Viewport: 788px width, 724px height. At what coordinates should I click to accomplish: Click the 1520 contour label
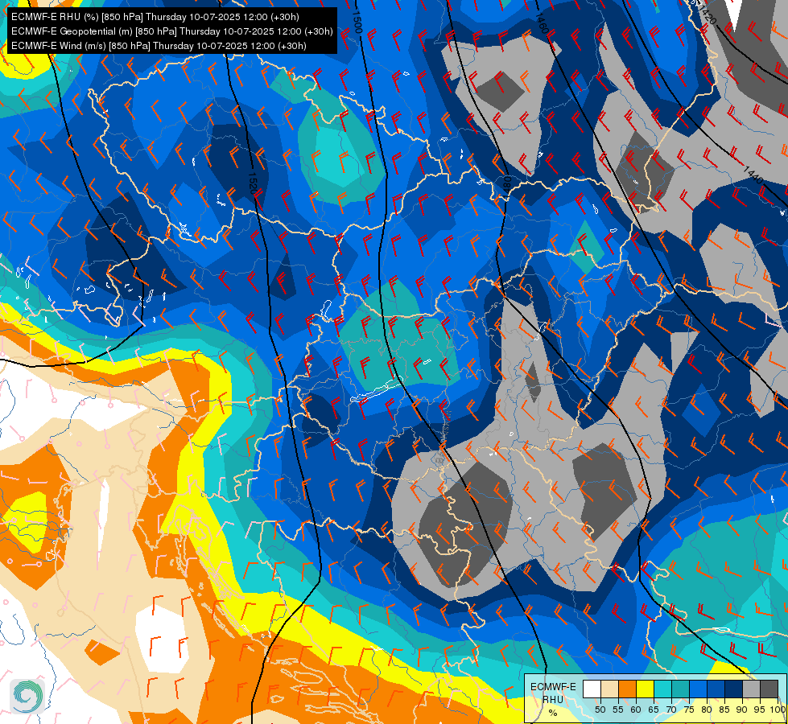point(252,182)
